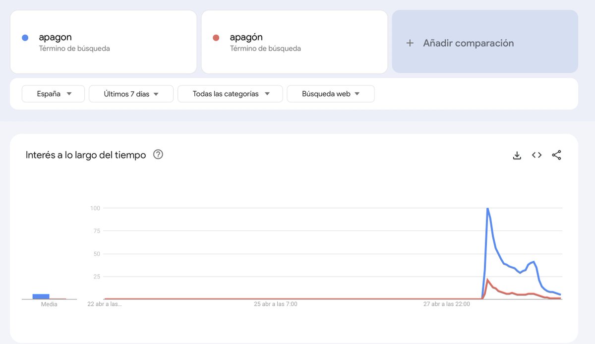This screenshot has height=344, width=595.
Task: Open the Últimos 7 días time range dropdown
Action: (x=131, y=94)
